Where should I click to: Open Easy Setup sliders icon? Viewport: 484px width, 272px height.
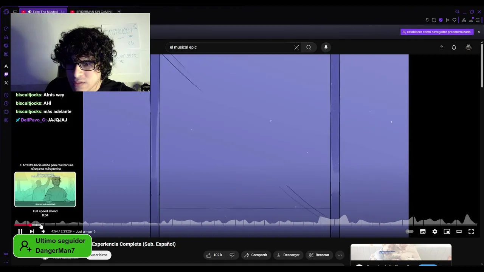478,20
